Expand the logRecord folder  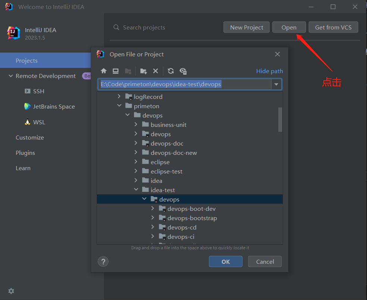(x=119, y=97)
